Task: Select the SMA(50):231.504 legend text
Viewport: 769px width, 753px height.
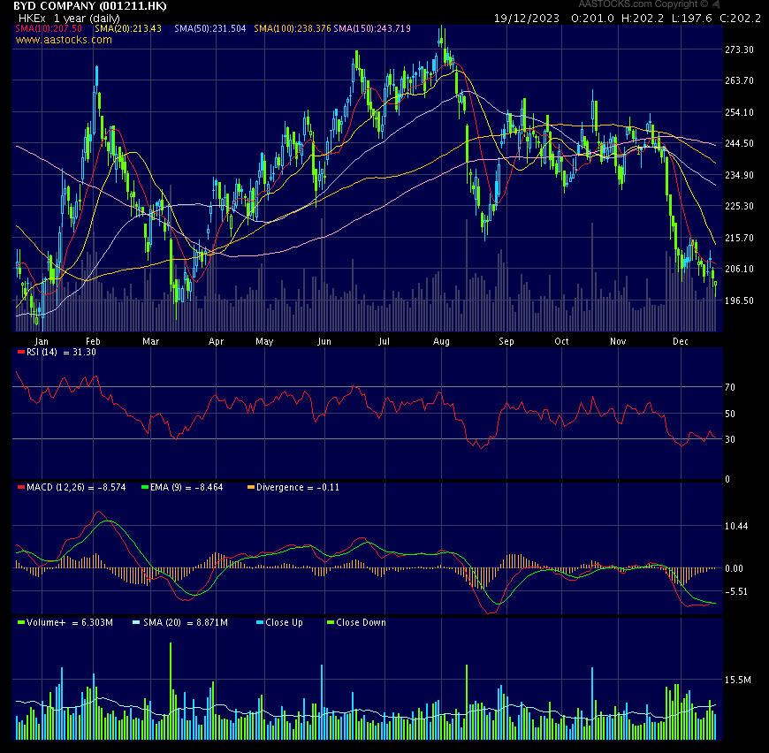Action: click(209, 28)
